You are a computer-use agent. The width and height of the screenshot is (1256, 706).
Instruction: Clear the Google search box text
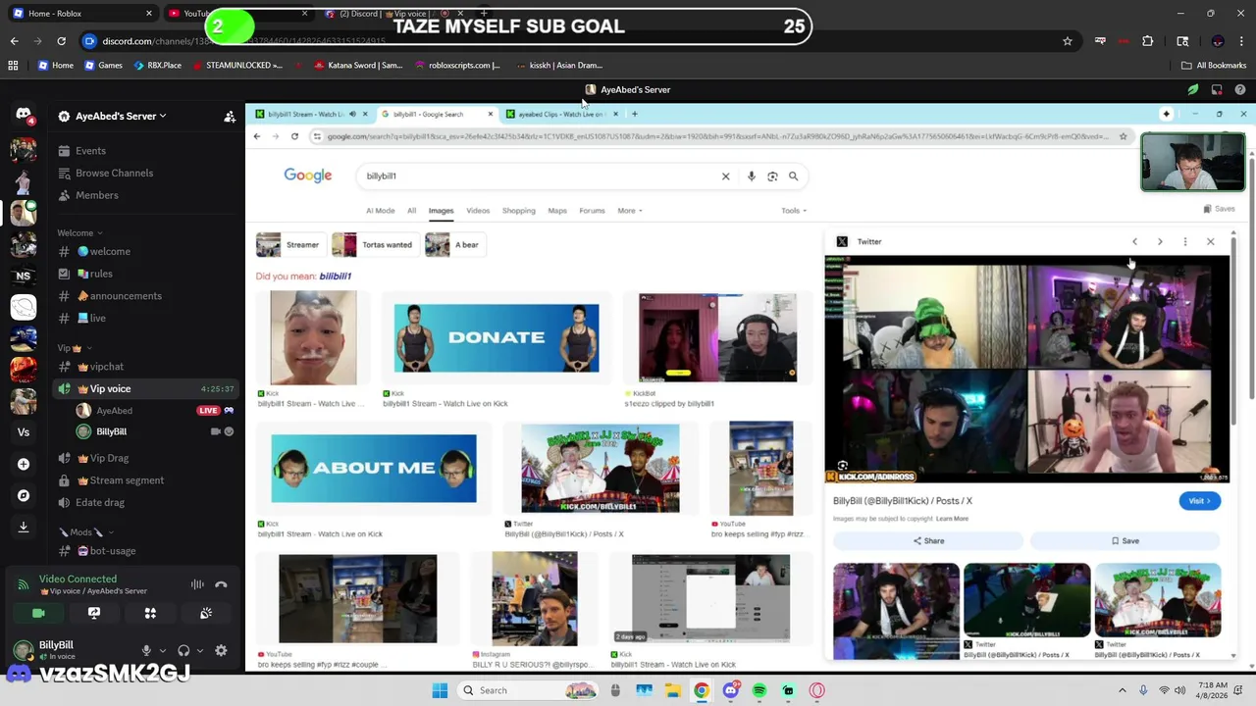point(726,176)
